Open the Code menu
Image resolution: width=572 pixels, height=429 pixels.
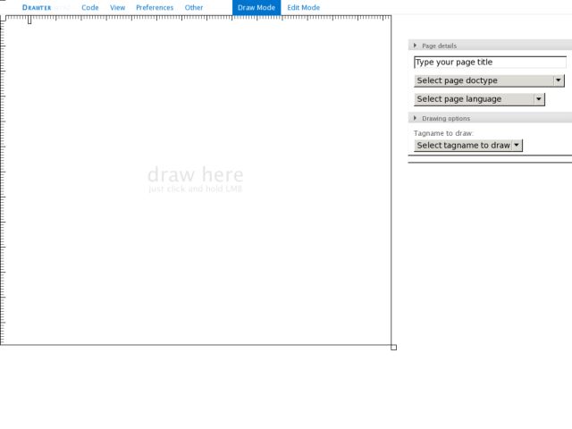coord(89,7)
